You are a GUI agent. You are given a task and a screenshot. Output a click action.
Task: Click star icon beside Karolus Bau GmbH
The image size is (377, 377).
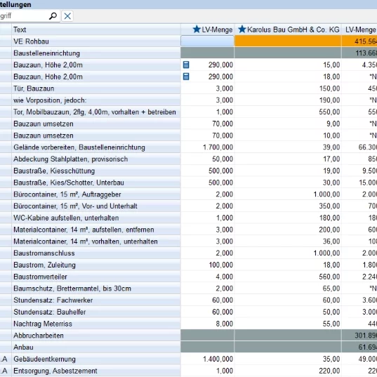click(242, 29)
